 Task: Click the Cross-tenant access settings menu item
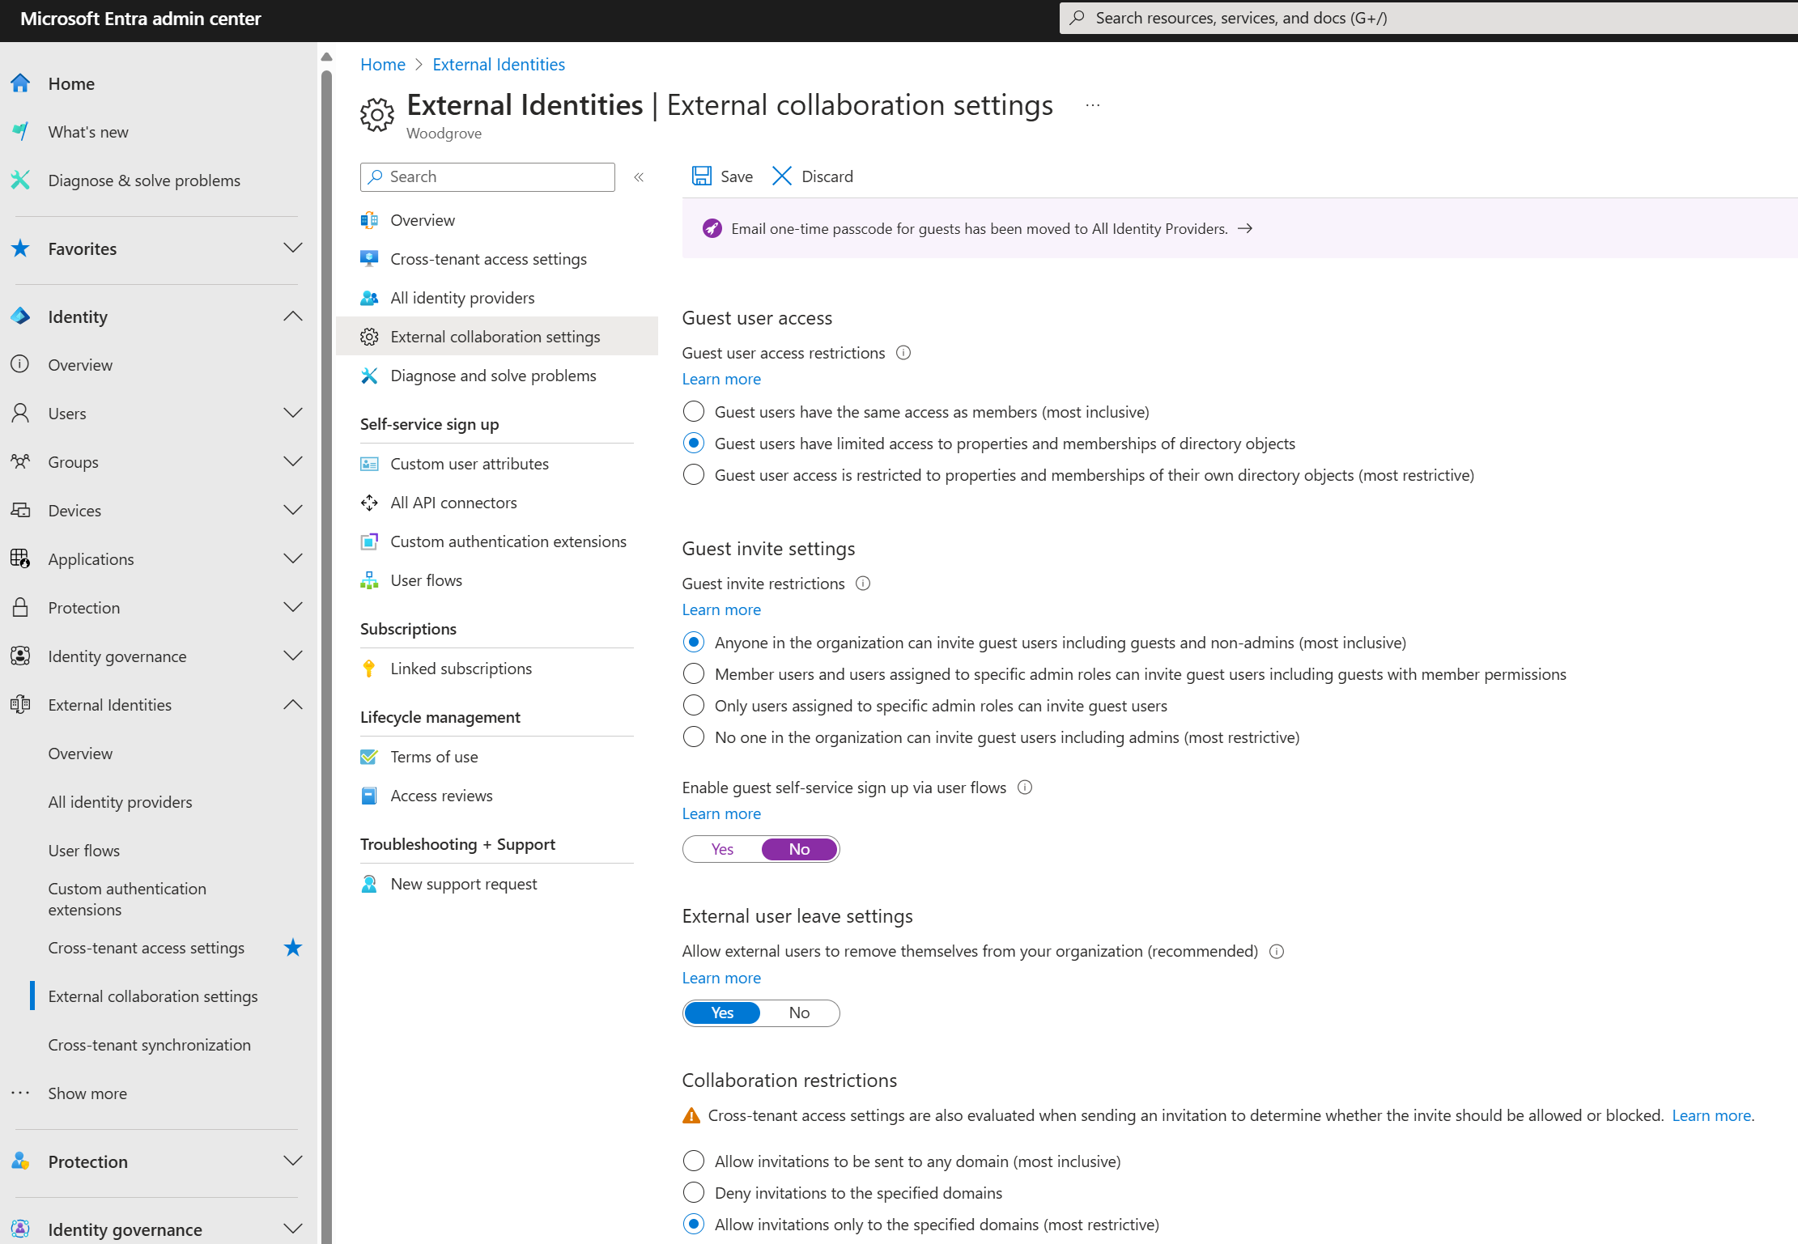[x=147, y=946]
